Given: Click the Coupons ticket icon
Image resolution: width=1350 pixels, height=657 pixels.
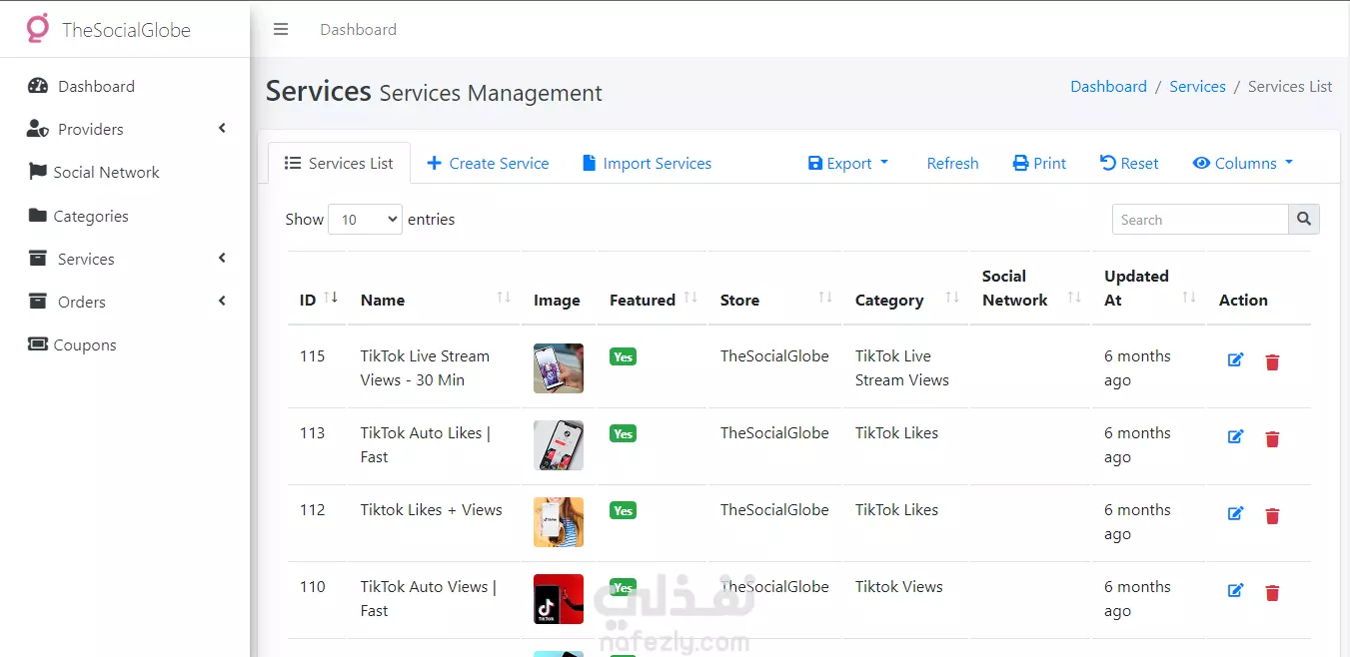Looking at the screenshot, I should 38,344.
